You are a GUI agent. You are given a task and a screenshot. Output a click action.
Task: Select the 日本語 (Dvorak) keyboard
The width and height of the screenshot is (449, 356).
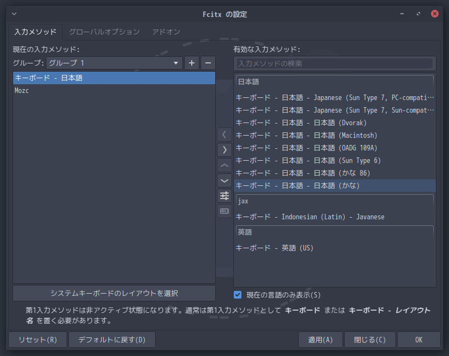click(335, 123)
